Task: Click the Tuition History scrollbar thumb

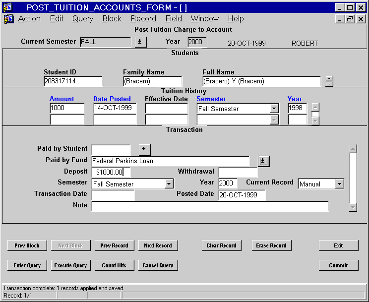Action: 315,114
